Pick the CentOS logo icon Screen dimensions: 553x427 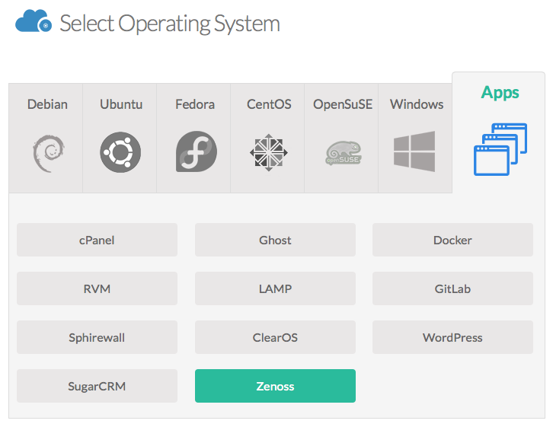click(x=269, y=152)
